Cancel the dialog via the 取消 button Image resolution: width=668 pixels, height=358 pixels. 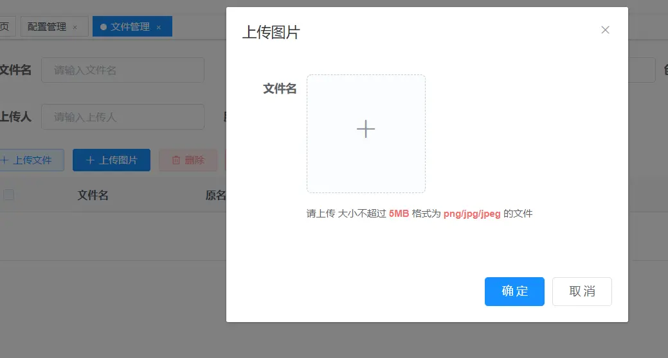(x=582, y=291)
